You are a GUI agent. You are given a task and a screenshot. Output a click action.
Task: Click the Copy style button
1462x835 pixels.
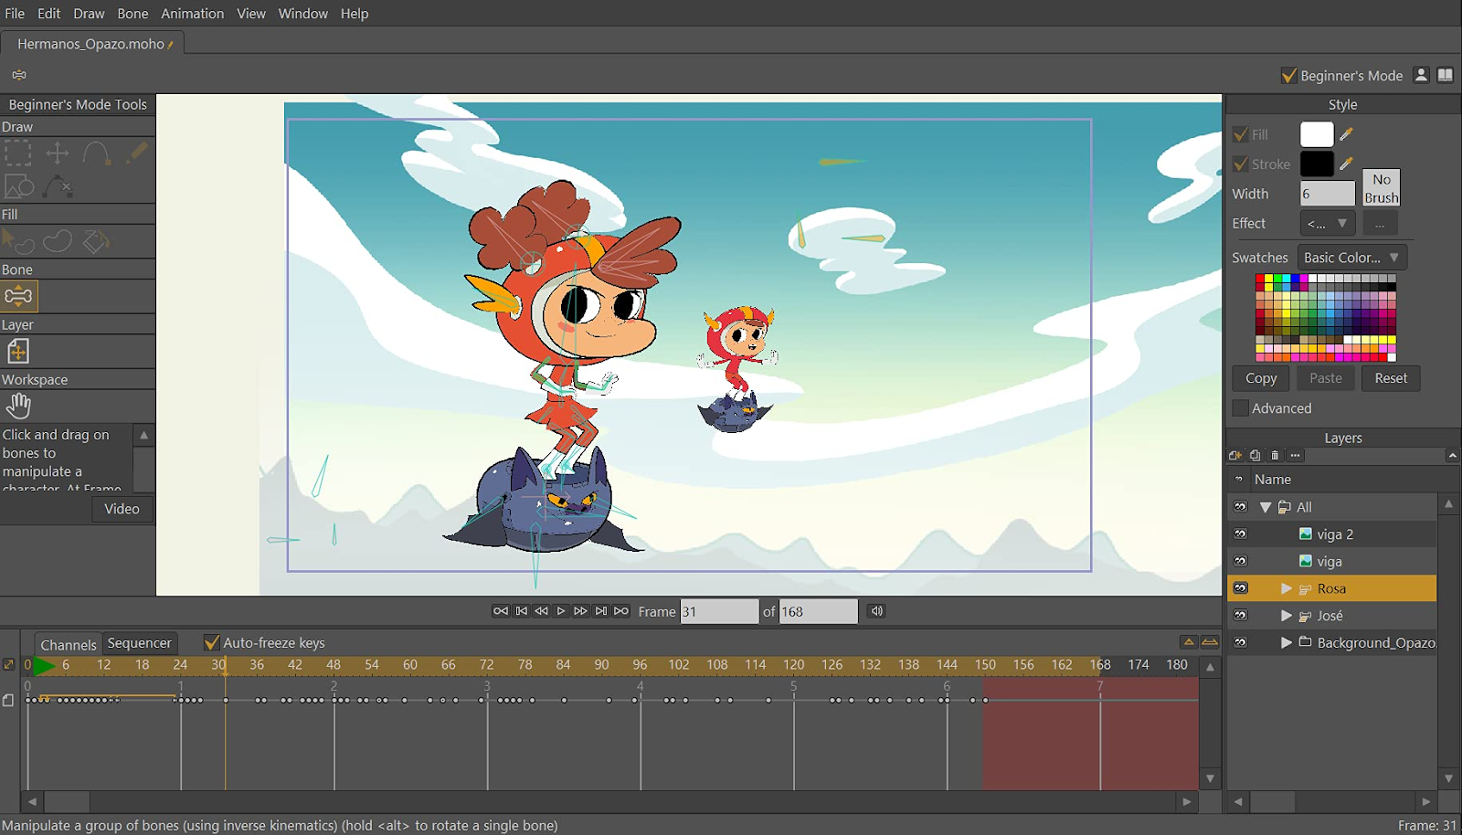click(x=1260, y=377)
